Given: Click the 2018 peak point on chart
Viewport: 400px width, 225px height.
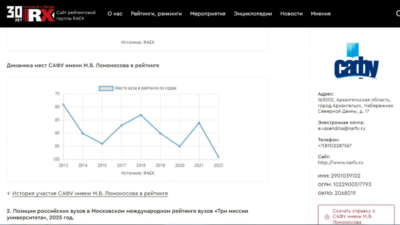Looking at the screenshot, I should pyautogui.click(x=141, y=115).
